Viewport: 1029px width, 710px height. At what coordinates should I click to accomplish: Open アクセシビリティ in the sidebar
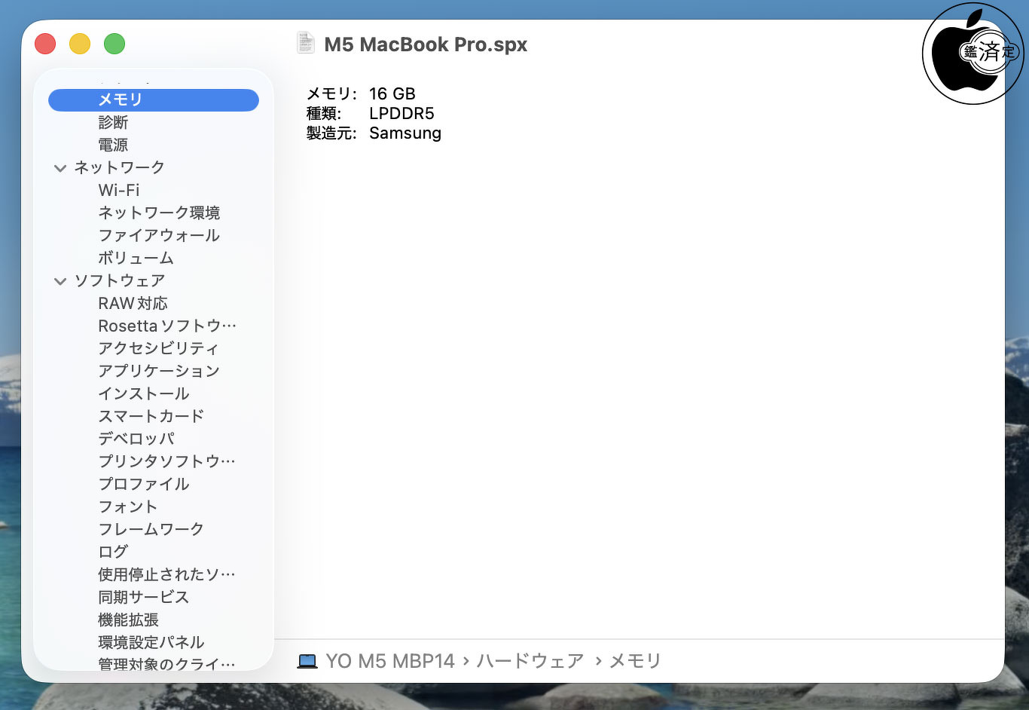(158, 348)
